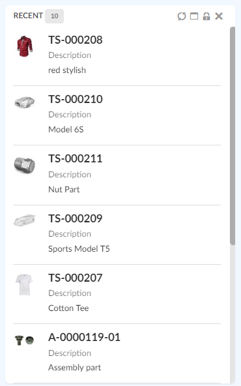Click the Nut Part description text
Viewport: 241px width, 386px height.
(x=64, y=189)
